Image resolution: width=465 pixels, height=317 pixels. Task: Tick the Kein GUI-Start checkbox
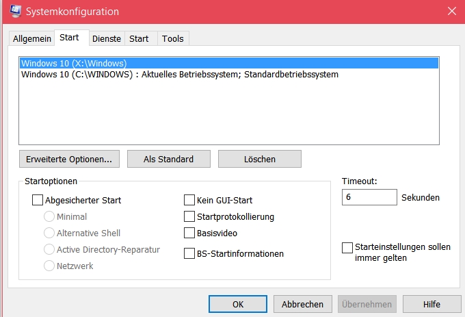click(x=189, y=200)
